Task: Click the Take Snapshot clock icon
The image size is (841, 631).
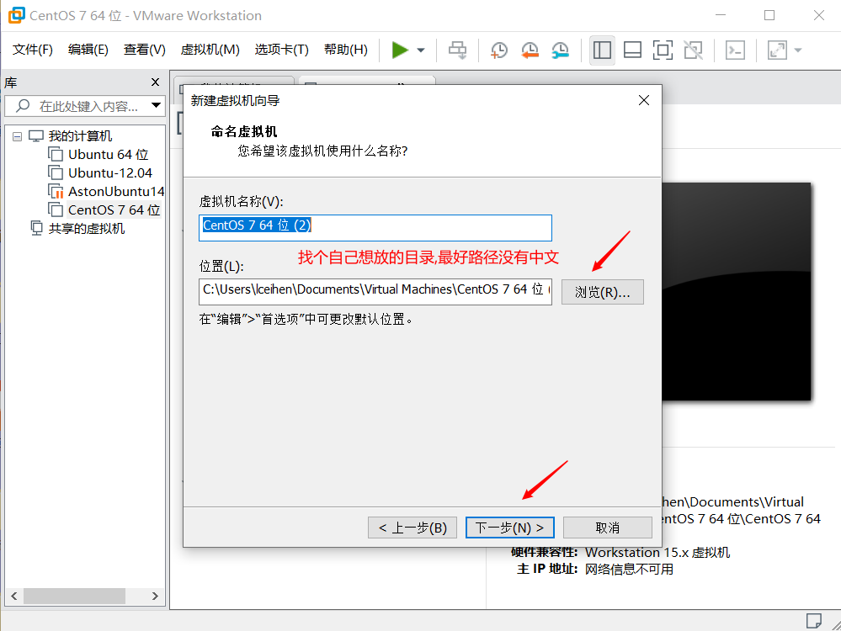Action: (499, 50)
